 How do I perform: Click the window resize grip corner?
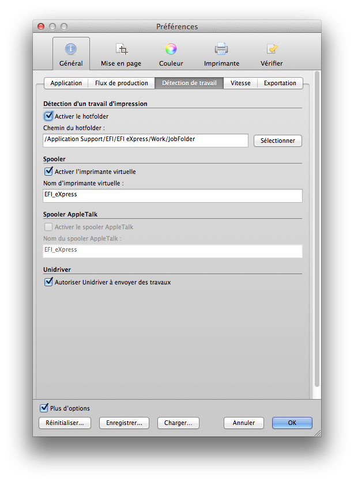tap(318, 433)
